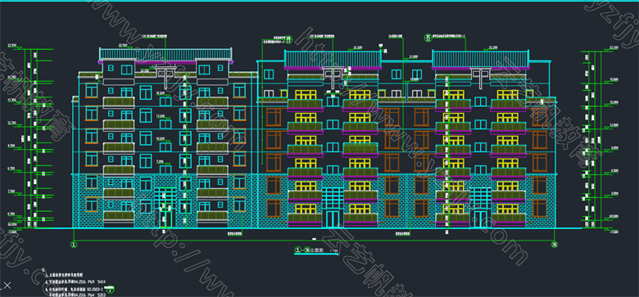The image size is (639, 297).
Task: Select the cyan ground line under the building
Action: tap(308, 227)
